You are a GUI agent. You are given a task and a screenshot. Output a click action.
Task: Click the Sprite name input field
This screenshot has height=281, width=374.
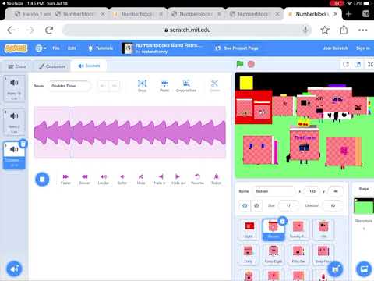[273, 191]
